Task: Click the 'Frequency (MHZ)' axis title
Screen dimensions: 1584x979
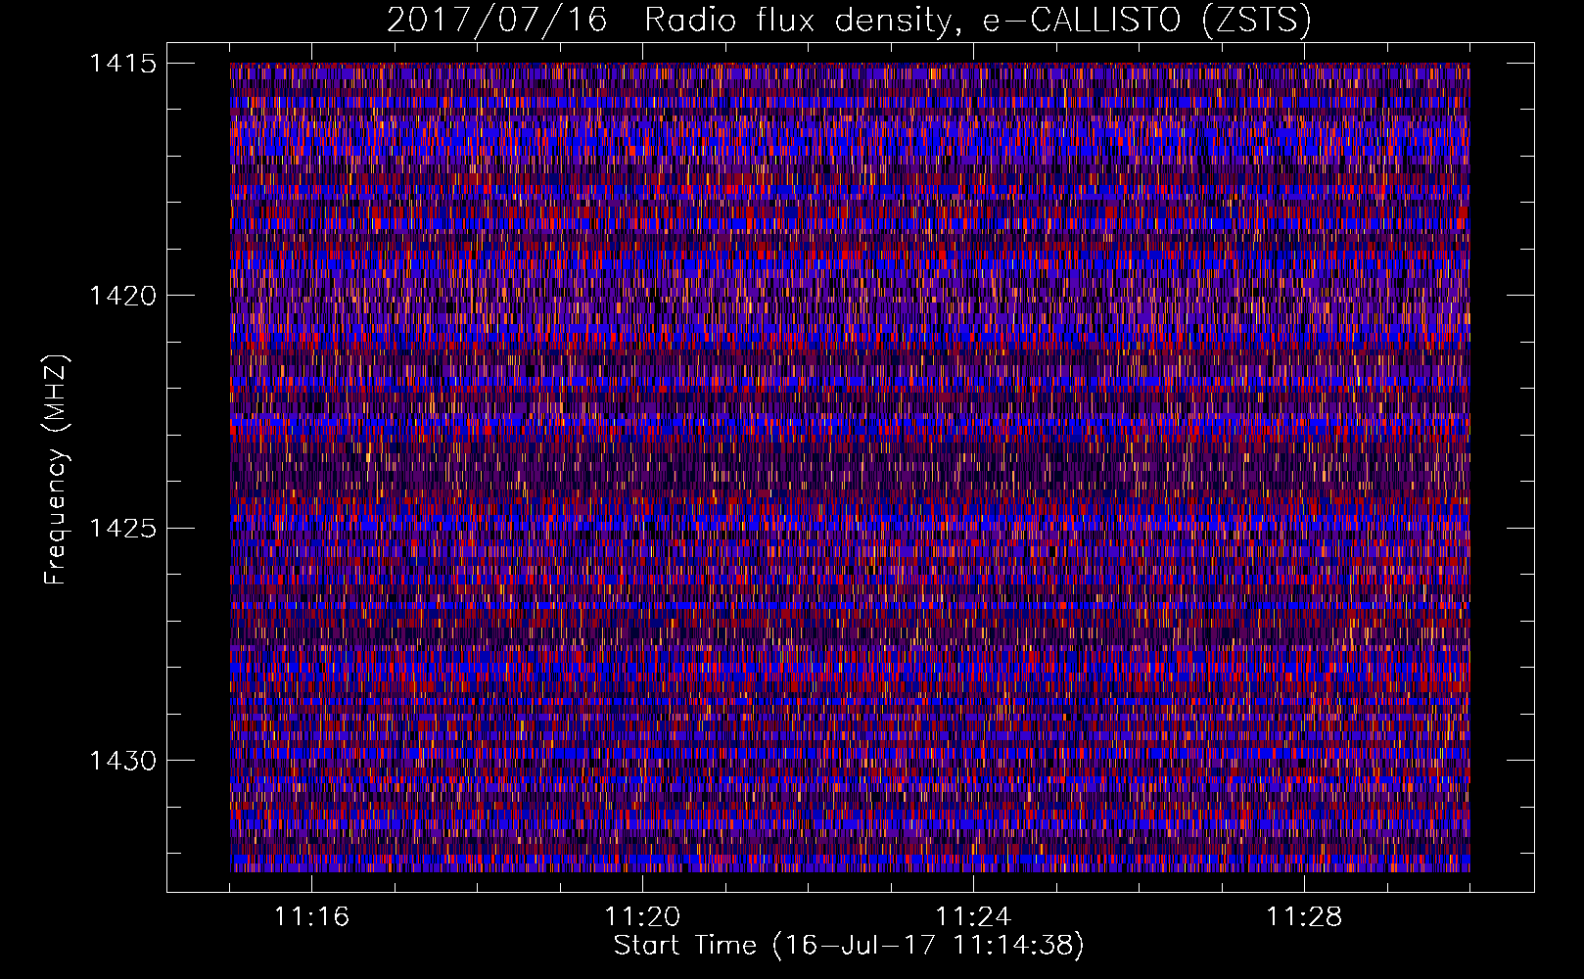Action: point(57,470)
